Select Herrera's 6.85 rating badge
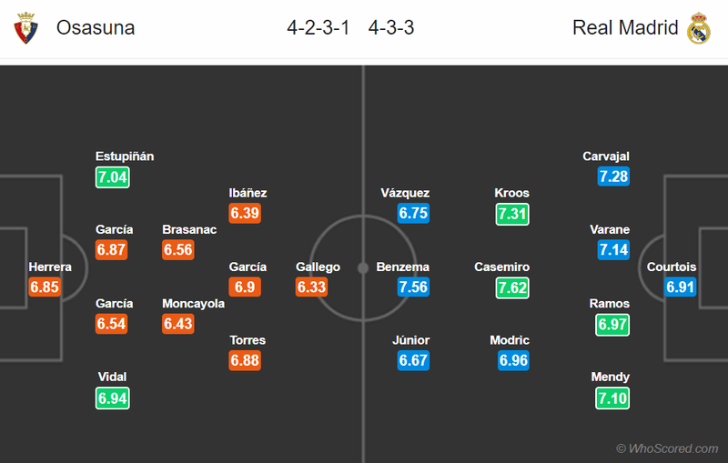Screen dimensions: 728x463 tap(45, 287)
